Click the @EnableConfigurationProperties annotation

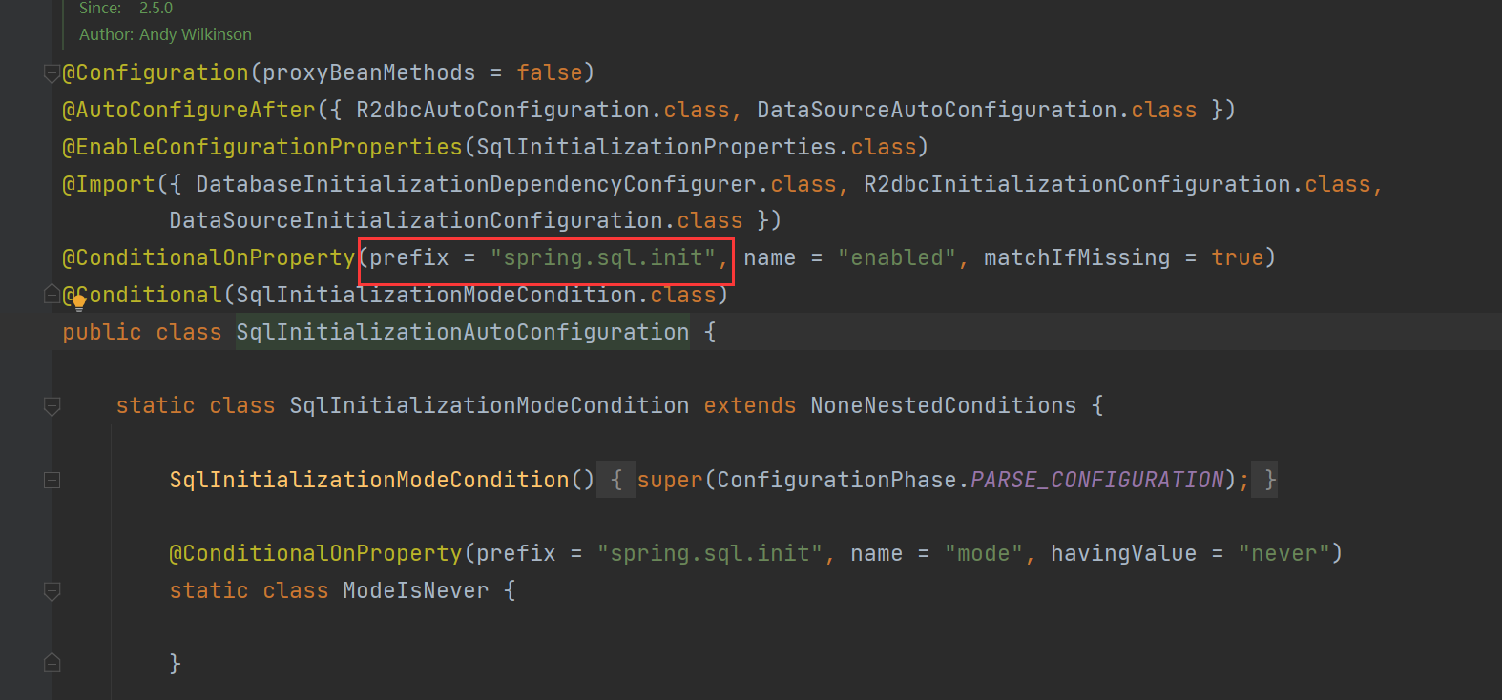click(x=262, y=147)
